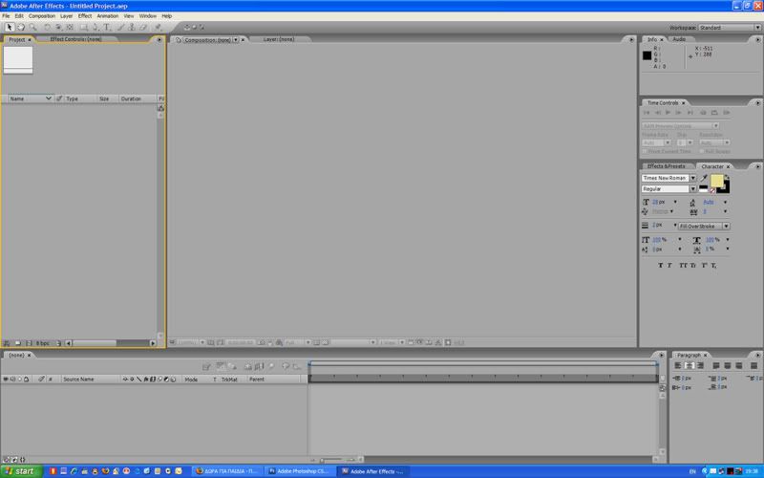Screen dimensions: 764x478
Task: Click the Windows start button
Action: click(21, 471)
